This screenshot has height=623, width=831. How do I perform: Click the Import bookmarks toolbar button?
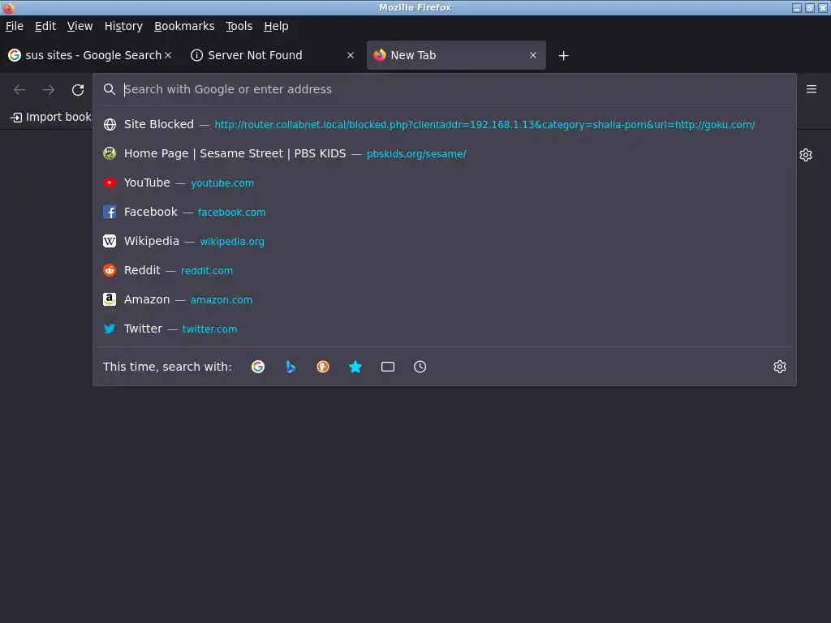tap(51, 117)
